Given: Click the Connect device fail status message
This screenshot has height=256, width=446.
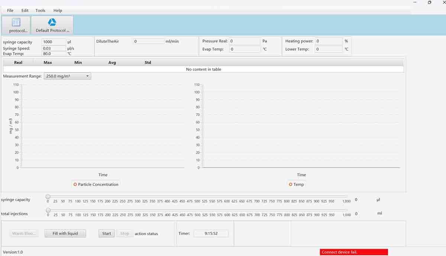Looking at the screenshot, I should [x=353, y=252].
